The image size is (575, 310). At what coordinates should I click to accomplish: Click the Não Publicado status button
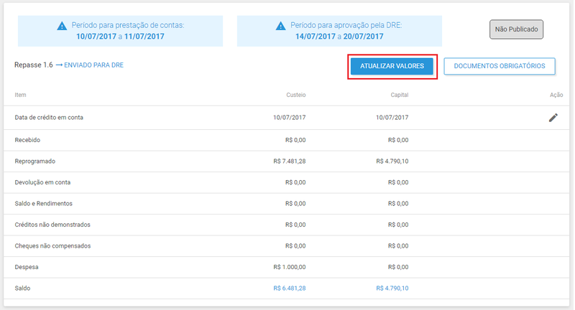(516, 29)
